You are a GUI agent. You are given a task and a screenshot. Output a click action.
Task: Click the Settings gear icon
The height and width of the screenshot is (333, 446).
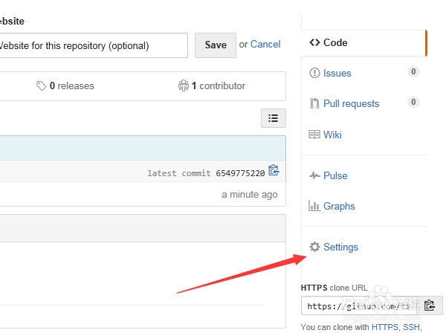coord(314,247)
